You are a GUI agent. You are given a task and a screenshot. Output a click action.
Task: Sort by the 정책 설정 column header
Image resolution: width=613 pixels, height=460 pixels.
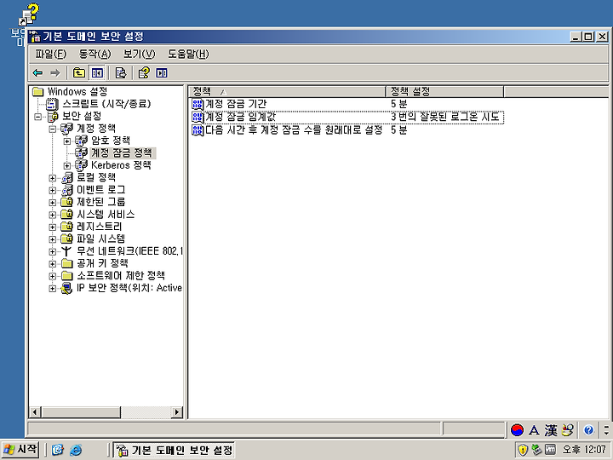(x=444, y=91)
